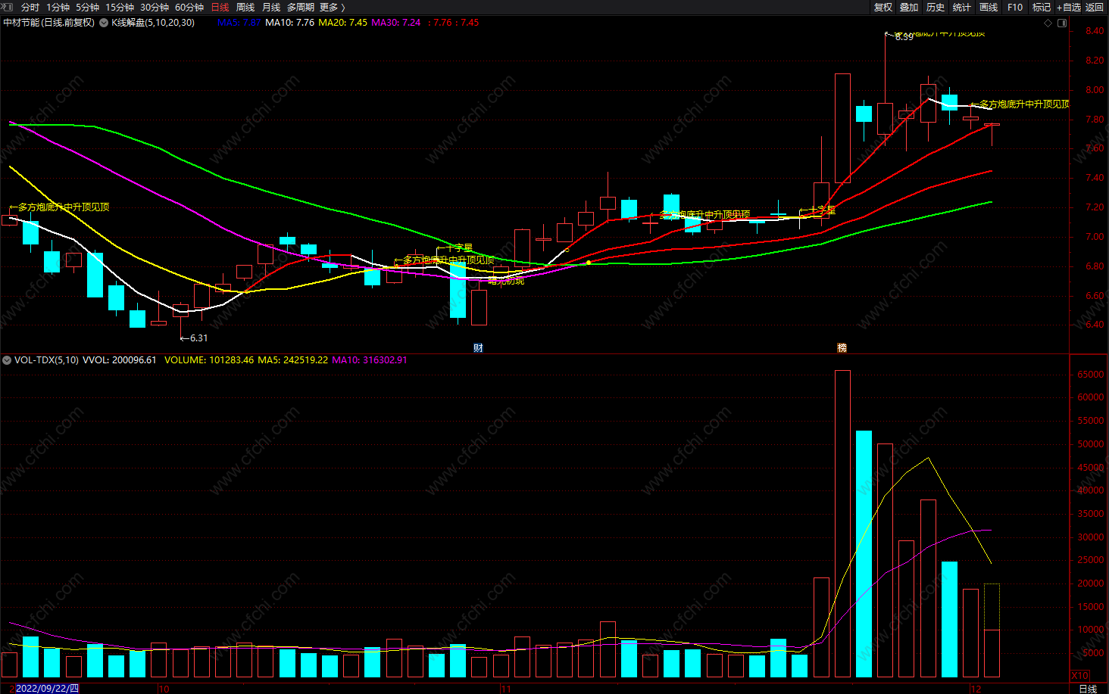Click the MA10 value label

[289, 23]
